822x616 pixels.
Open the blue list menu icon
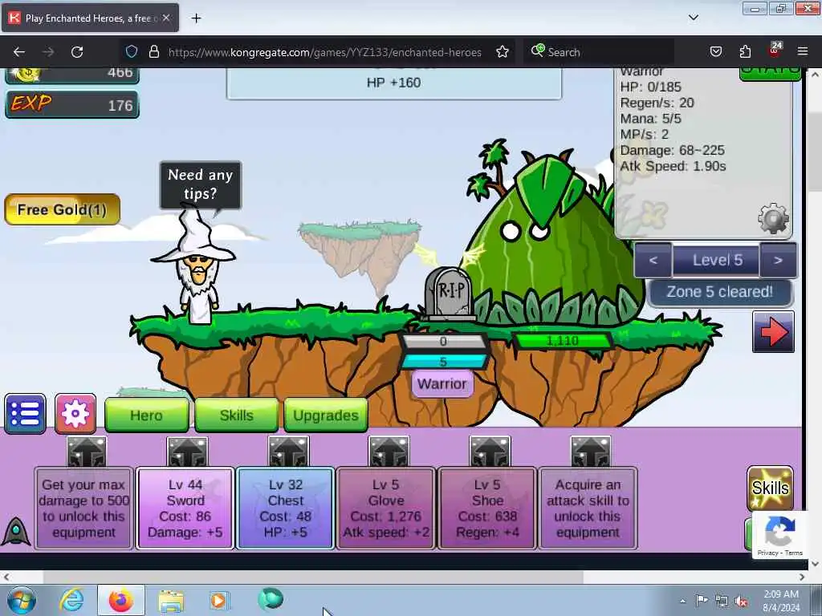tap(25, 414)
